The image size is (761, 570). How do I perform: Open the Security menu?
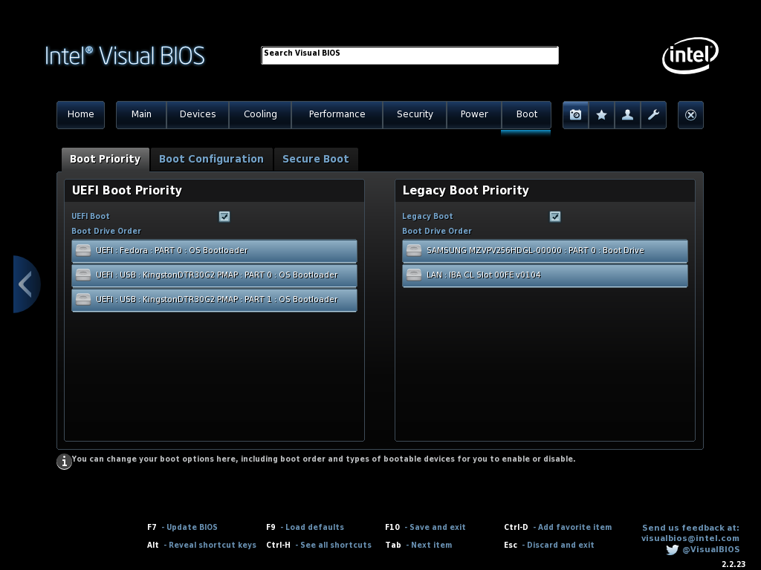tap(415, 114)
